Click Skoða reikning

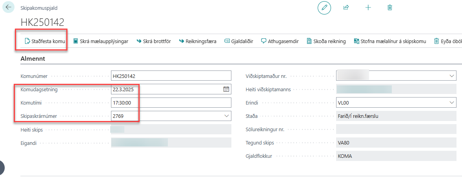tap(326, 41)
